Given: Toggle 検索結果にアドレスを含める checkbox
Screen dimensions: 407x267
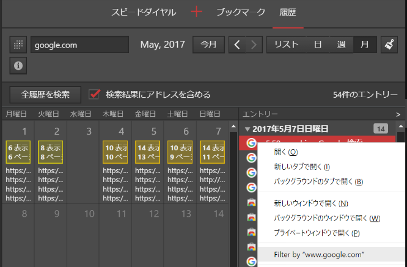Looking at the screenshot, I should pos(94,94).
